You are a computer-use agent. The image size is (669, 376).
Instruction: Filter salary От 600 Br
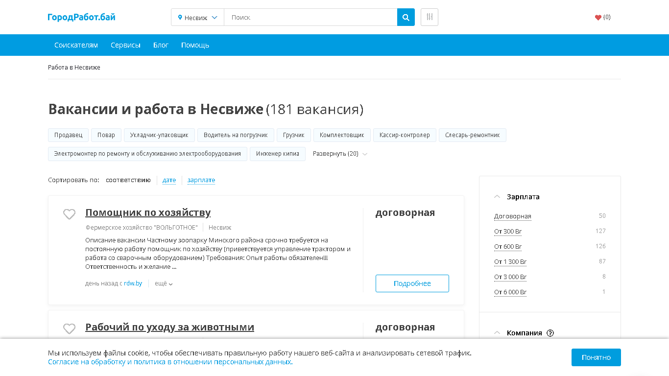tap(508, 247)
